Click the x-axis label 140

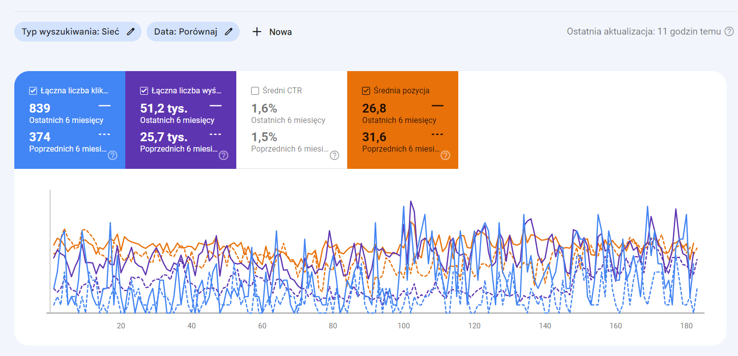pyautogui.click(x=545, y=326)
